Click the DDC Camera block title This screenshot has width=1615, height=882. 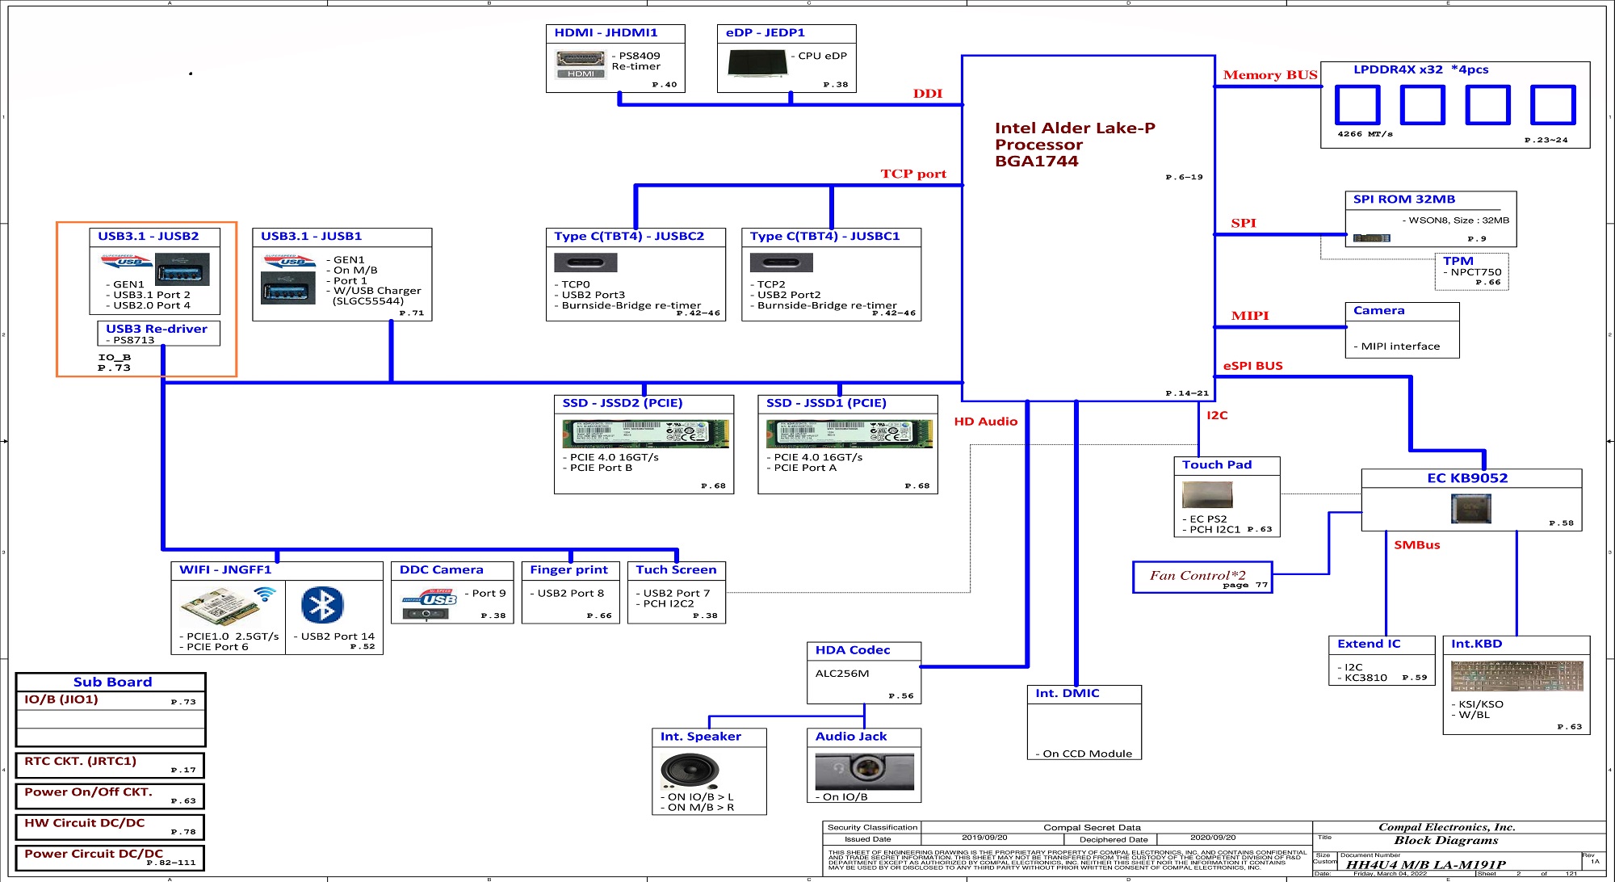pyautogui.click(x=441, y=570)
